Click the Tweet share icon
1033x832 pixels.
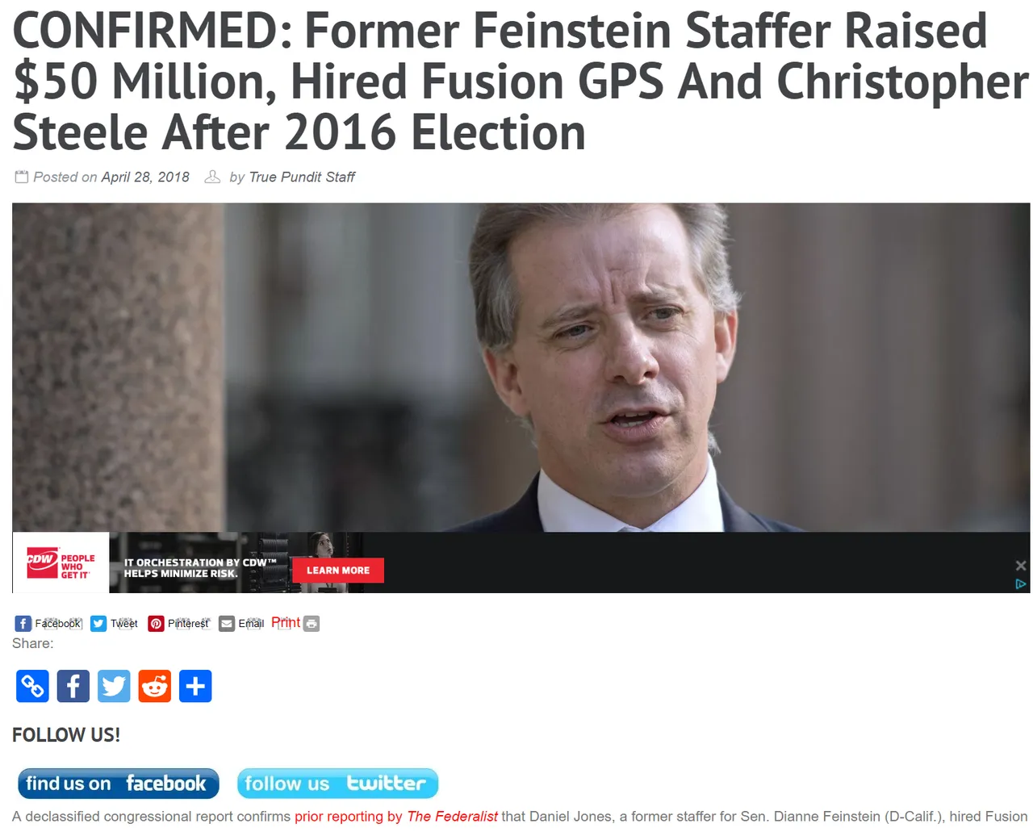click(x=98, y=624)
